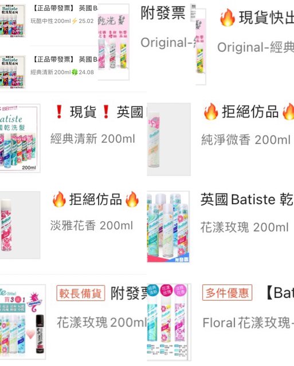Open the 附發票 Original listing title
Image resolution: width=294 pixels, height=366 pixels.
point(163,13)
